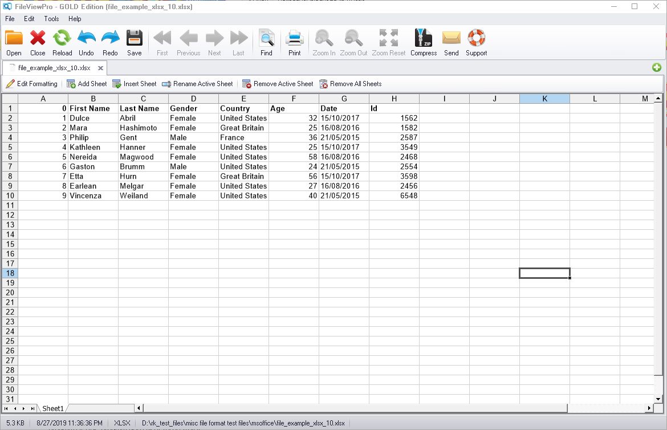Open the File menu
This screenshot has width=667, height=430.
pyautogui.click(x=9, y=18)
